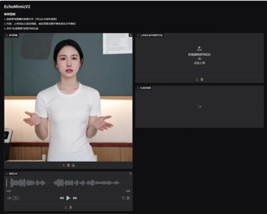Click the upload arrow inside the video drop zone
267x214 pixels.
200,48
